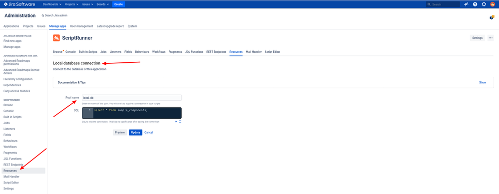499x194 pixels.
Task: Open the Fields tab in ScriptRunner
Action: click(x=128, y=52)
